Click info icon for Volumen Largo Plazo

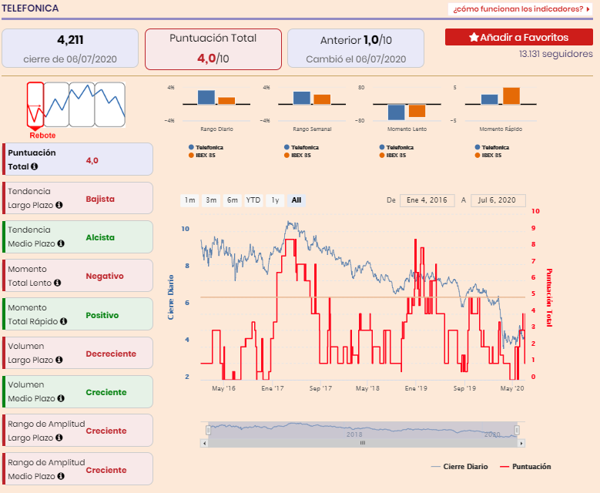tap(59, 360)
